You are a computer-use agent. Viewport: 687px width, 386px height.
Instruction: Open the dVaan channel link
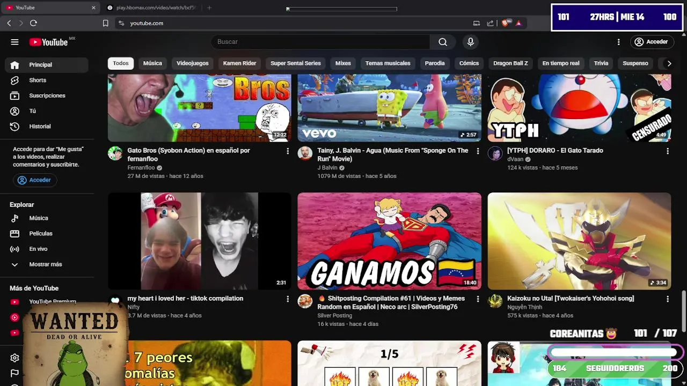[x=515, y=159]
